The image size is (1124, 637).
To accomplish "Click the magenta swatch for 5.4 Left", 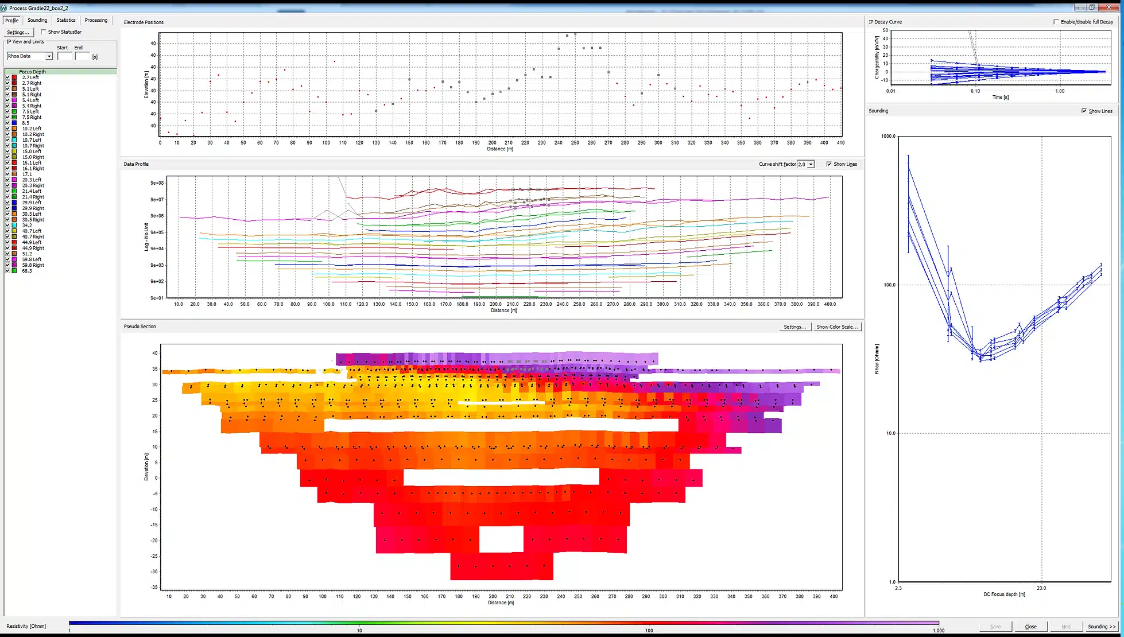I will [14, 100].
